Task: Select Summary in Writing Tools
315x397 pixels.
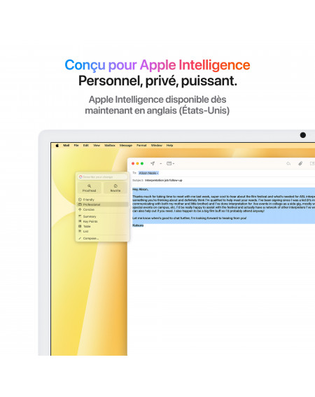Action: coord(102,216)
